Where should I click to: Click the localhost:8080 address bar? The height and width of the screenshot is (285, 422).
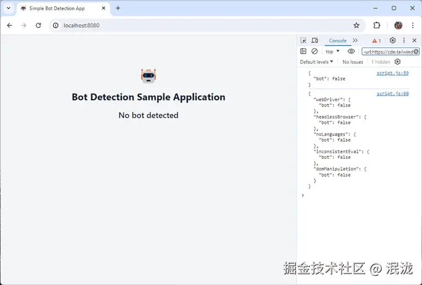(x=207, y=25)
